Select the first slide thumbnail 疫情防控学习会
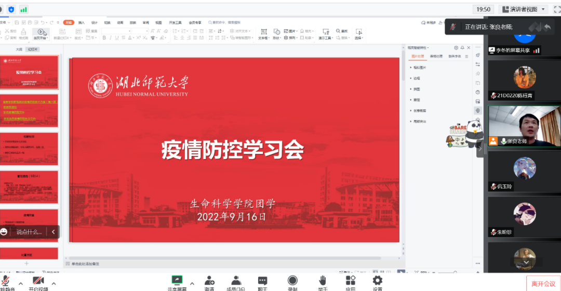This screenshot has width=561, height=291. click(x=29, y=72)
